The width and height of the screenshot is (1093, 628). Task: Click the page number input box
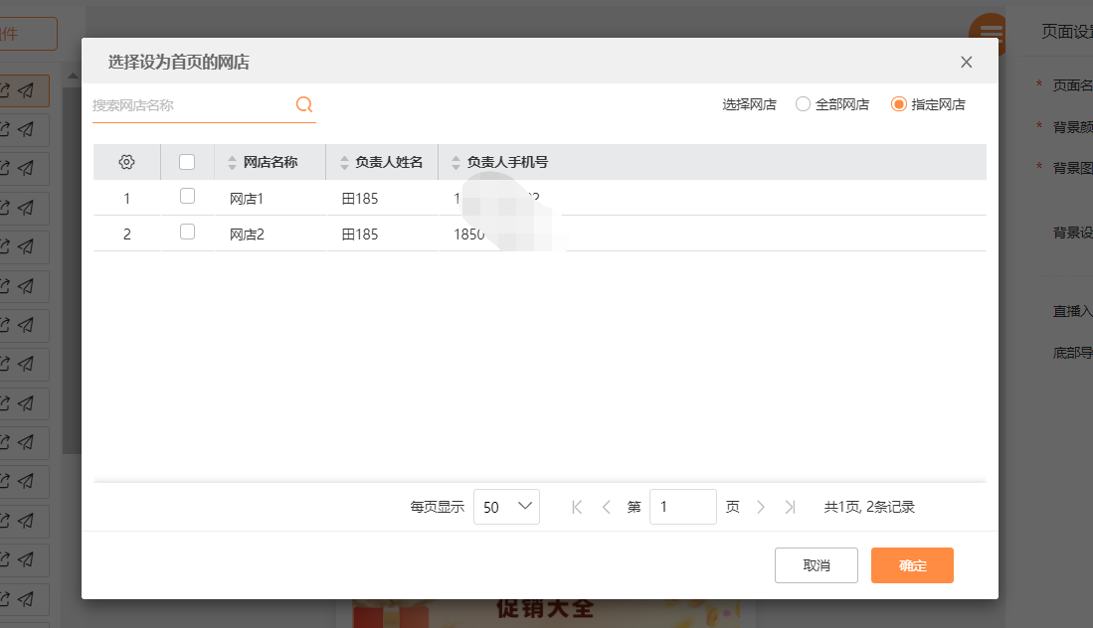pyautogui.click(x=682, y=507)
